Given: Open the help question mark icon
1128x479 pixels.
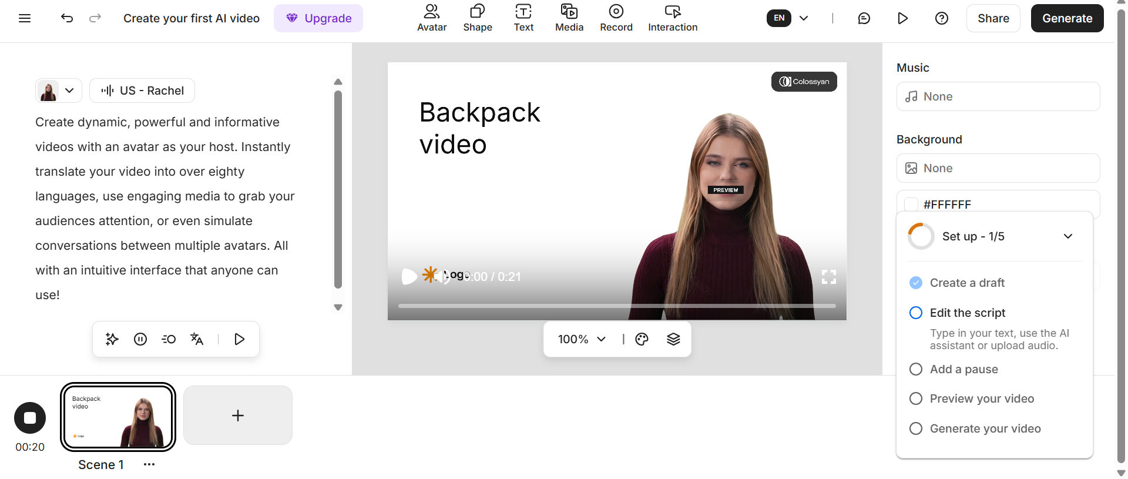Looking at the screenshot, I should (942, 18).
